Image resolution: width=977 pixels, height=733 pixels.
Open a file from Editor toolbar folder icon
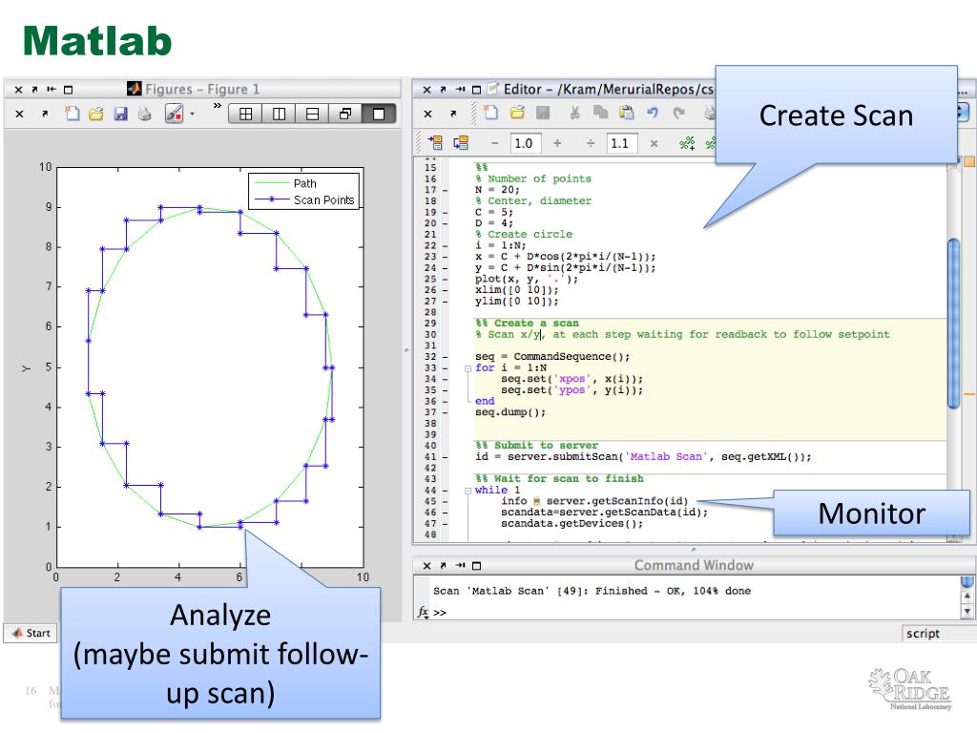tap(517, 113)
